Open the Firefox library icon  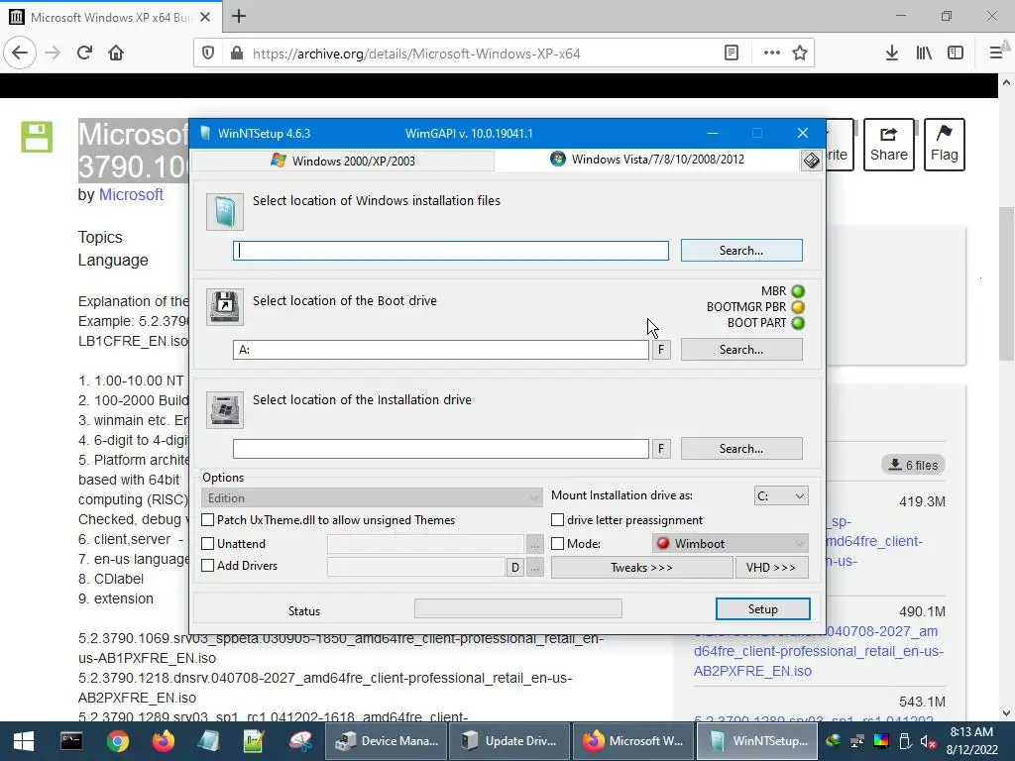tap(924, 54)
